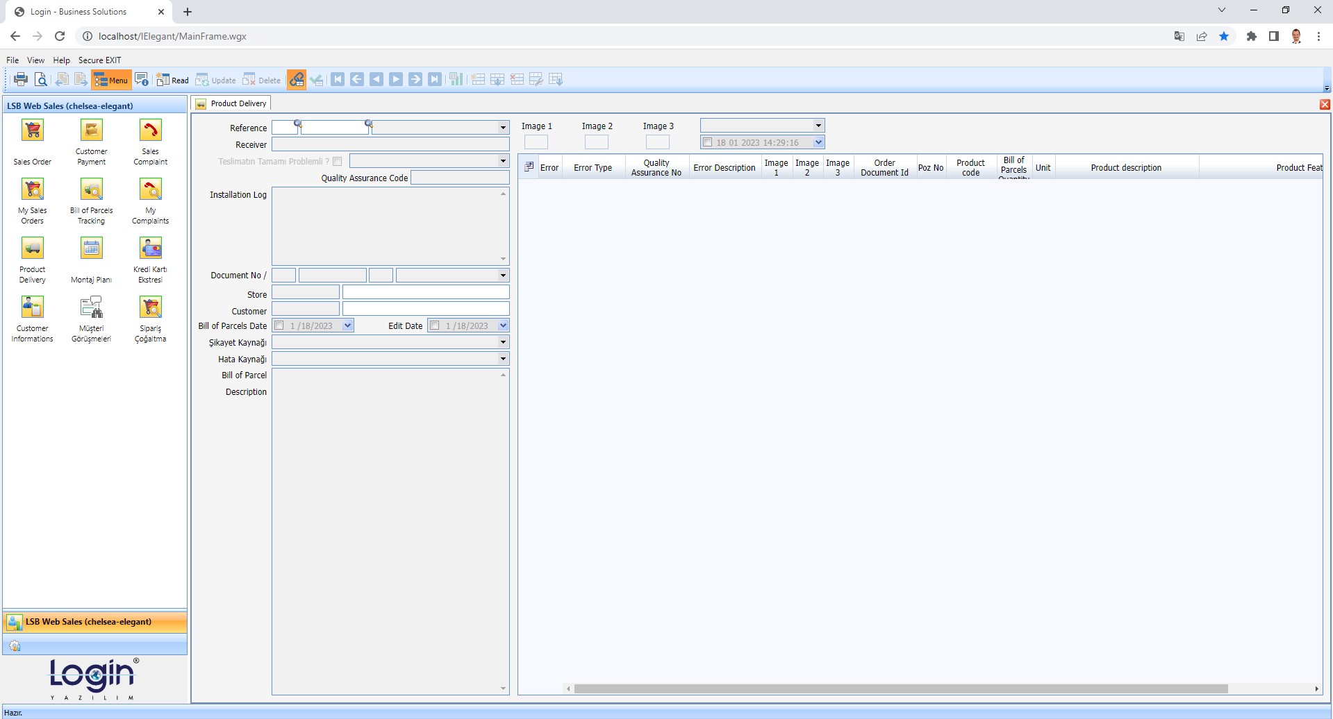
Task: Check the Edit Date checkbox
Action: [435, 324]
